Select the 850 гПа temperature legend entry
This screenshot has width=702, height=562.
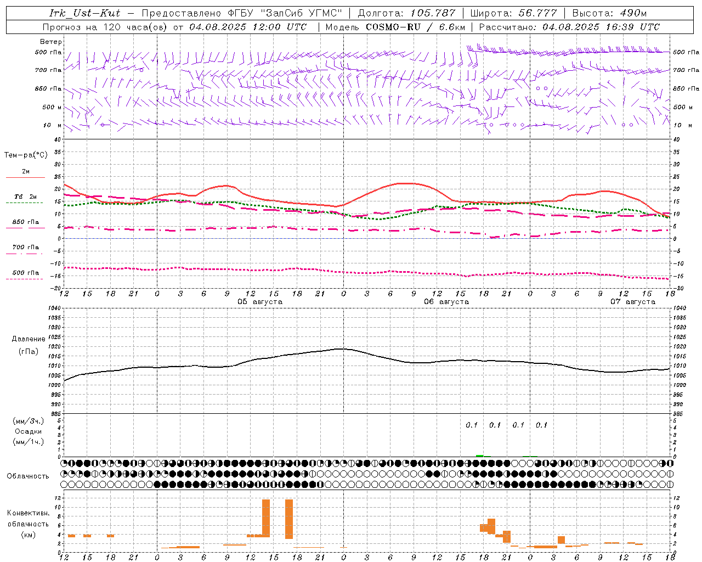point(26,222)
